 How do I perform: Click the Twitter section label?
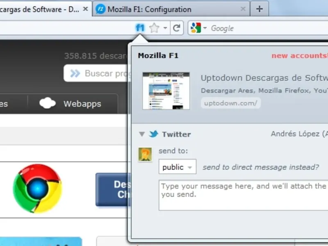(x=176, y=134)
